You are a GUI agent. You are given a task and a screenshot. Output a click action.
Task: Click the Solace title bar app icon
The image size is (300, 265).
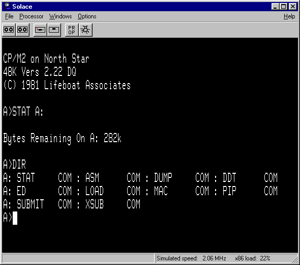click(8, 6)
